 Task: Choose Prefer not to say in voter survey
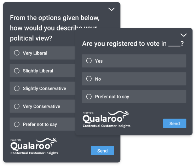click(x=134, y=97)
